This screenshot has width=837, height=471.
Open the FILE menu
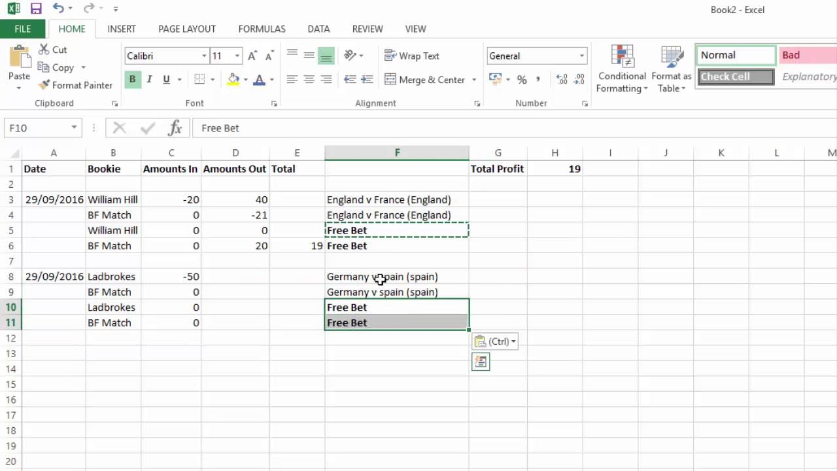[x=22, y=29]
